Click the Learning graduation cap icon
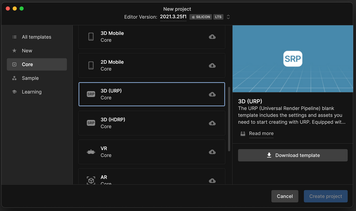This screenshot has width=356, height=211. (14, 92)
